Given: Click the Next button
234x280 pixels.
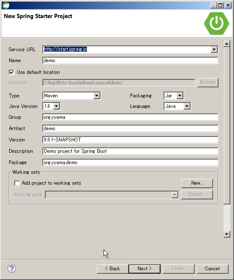Looking at the screenshot, I should coord(144,269).
